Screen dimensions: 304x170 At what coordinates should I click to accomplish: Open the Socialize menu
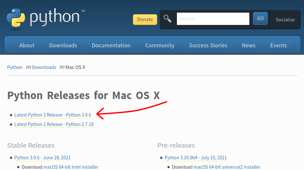click(285, 20)
